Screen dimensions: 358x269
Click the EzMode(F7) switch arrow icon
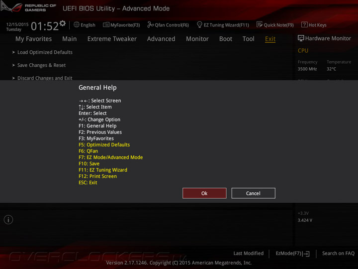coord(306,254)
